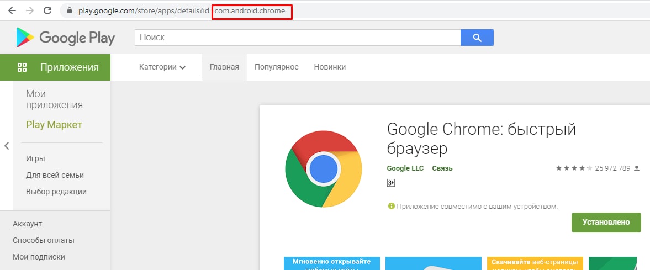Image resolution: width=650 pixels, height=270 pixels.
Task: Open Способы оплаты link
Action: tap(44, 241)
